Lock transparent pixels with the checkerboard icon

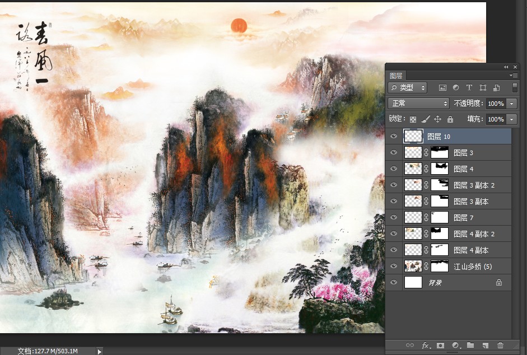(x=413, y=119)
